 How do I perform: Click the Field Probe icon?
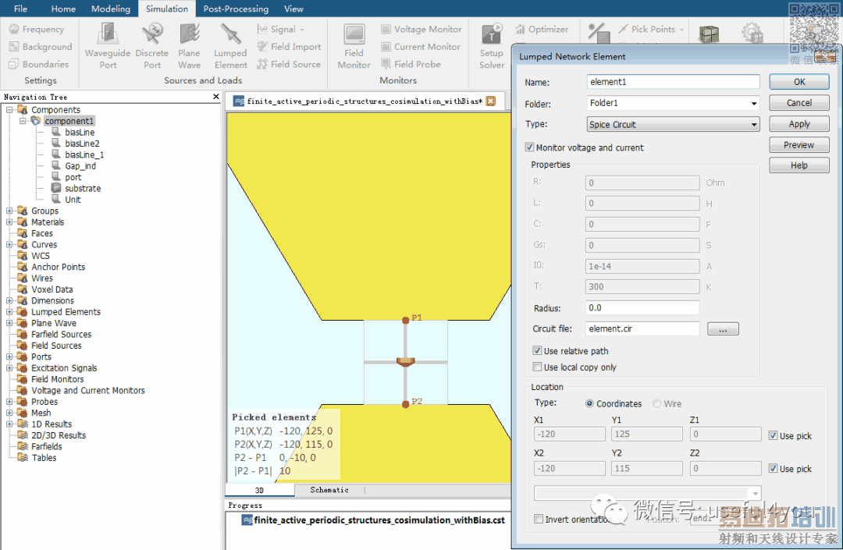tap(386, 65)
